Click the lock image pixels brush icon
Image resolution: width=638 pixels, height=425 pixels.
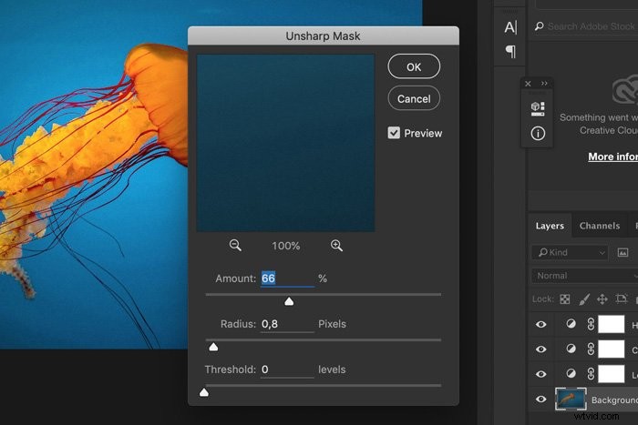pos(583,299)
